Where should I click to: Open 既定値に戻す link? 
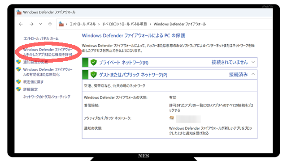click(x=33, y=82)
